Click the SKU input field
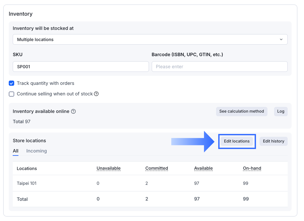Image resolution: width=304 pixels, height=221 pixels. click(x=81, y=67)
